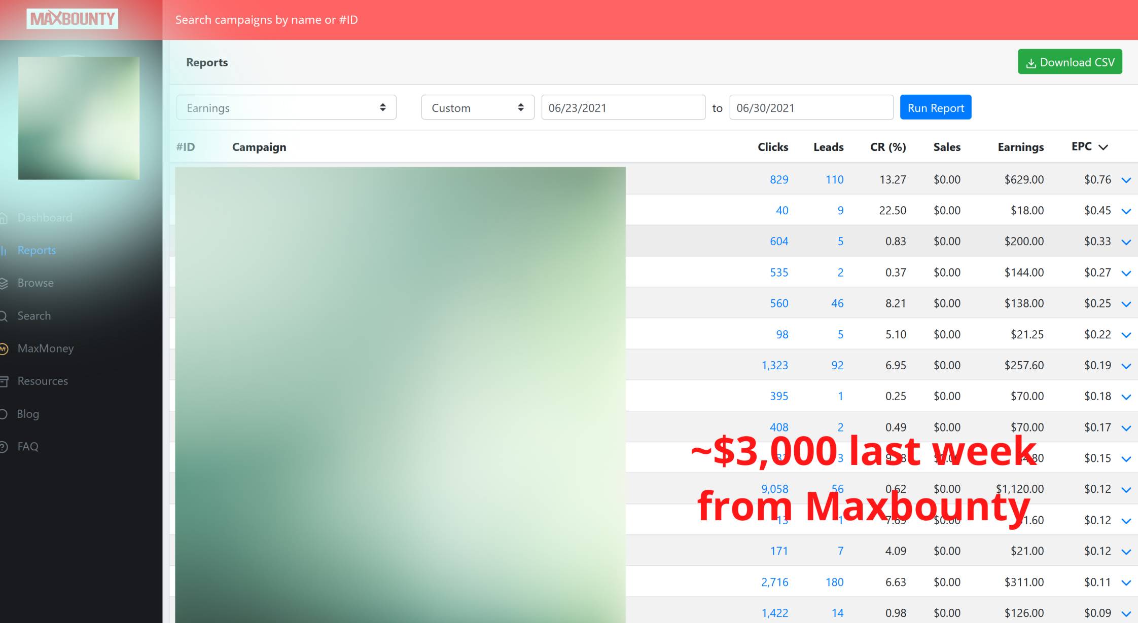Open the 829 clicks link
Image resolution: width=1138 pixels, height=623 pixels.
pos(779,179)
